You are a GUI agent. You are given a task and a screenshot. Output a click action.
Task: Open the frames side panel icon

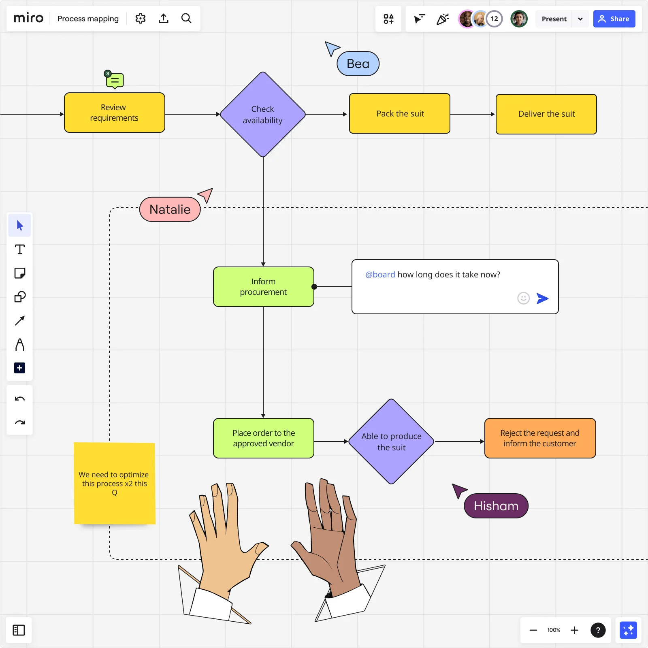(19, 630)
